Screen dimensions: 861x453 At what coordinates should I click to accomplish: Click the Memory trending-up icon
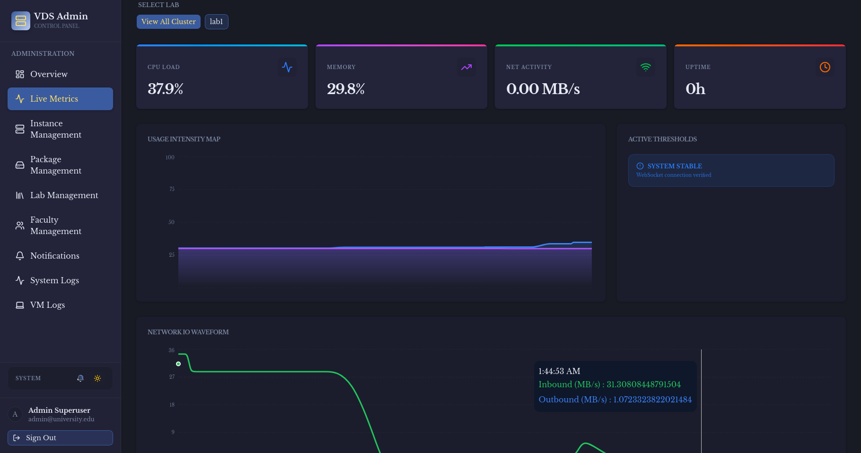click(x=466, y=67)
